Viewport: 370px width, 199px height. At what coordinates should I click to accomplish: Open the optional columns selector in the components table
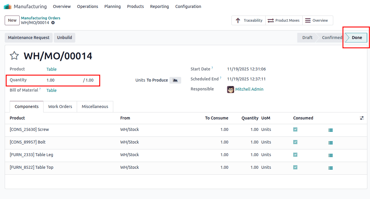(x=362, y=118)
